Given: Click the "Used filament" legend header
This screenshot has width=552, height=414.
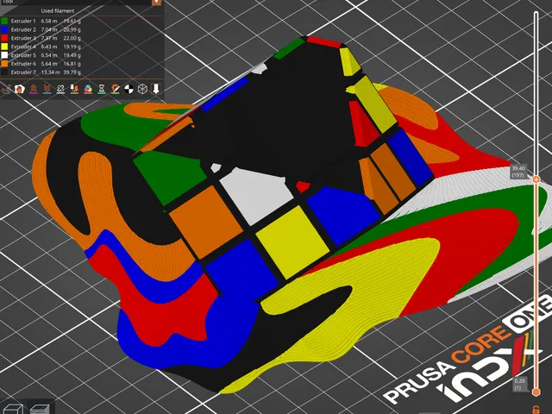Looking at the screenshot, I should coord(58,11).
